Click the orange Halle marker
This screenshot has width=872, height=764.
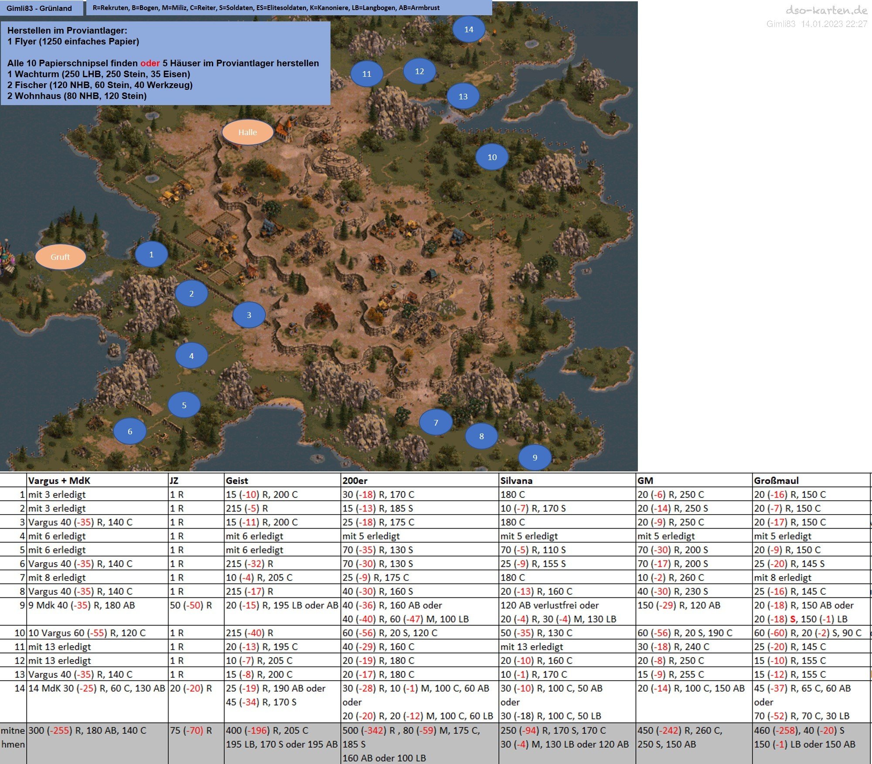[x=248, y=132]
